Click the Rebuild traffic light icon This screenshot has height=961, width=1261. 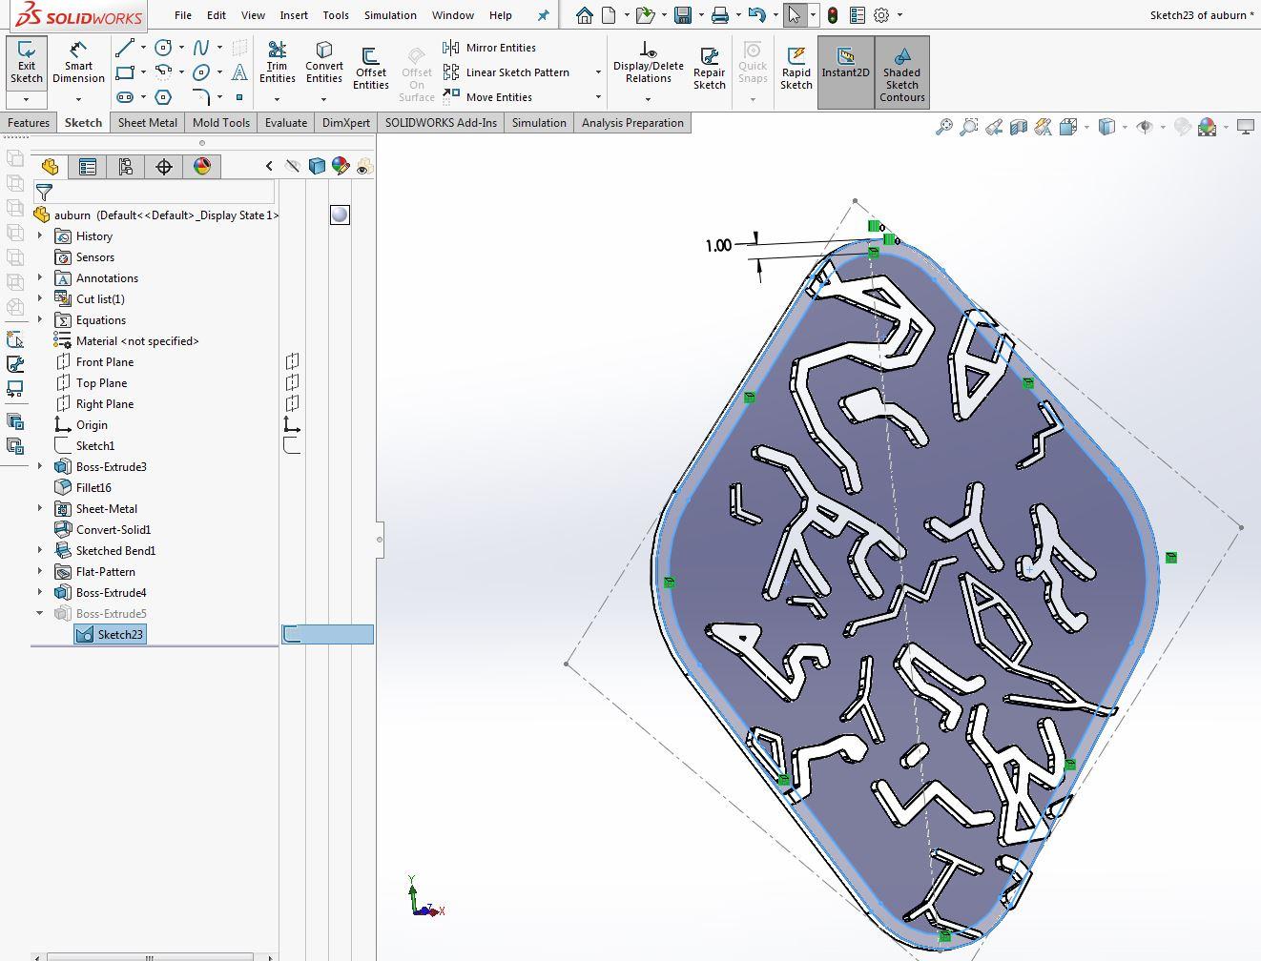tap(833, 15)
